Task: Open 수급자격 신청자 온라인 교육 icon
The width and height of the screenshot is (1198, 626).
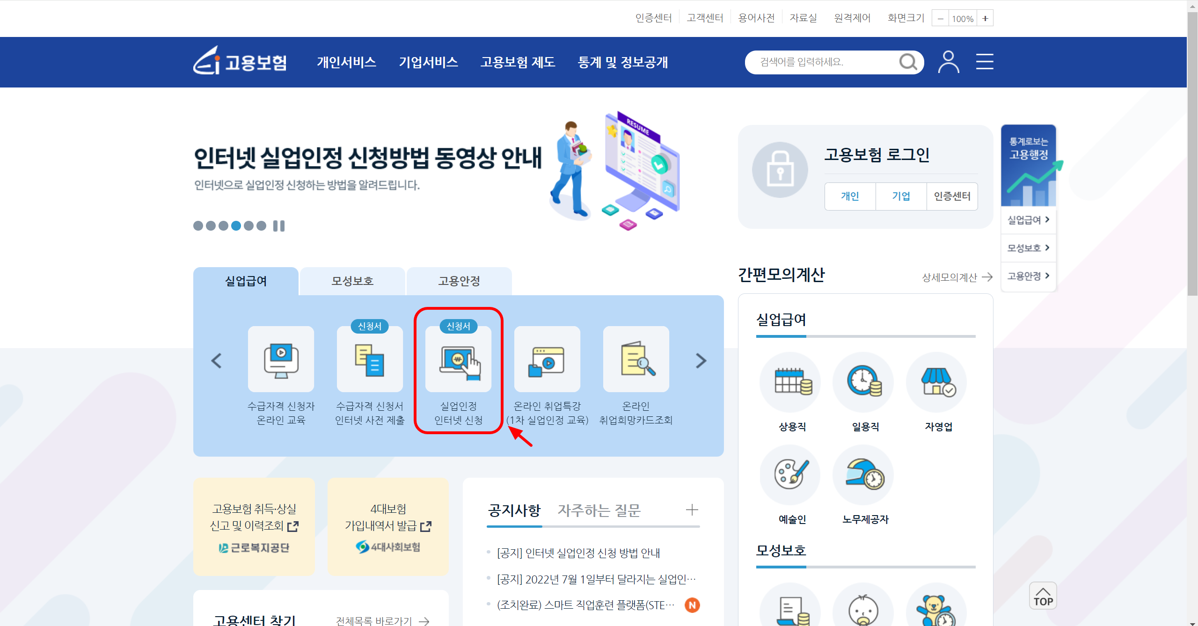Action: pyautogui.click(x=281, y=359)
